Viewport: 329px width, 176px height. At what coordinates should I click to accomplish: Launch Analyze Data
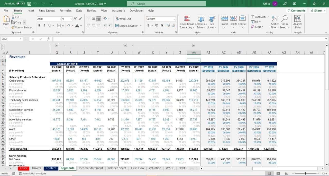[298, 22]
